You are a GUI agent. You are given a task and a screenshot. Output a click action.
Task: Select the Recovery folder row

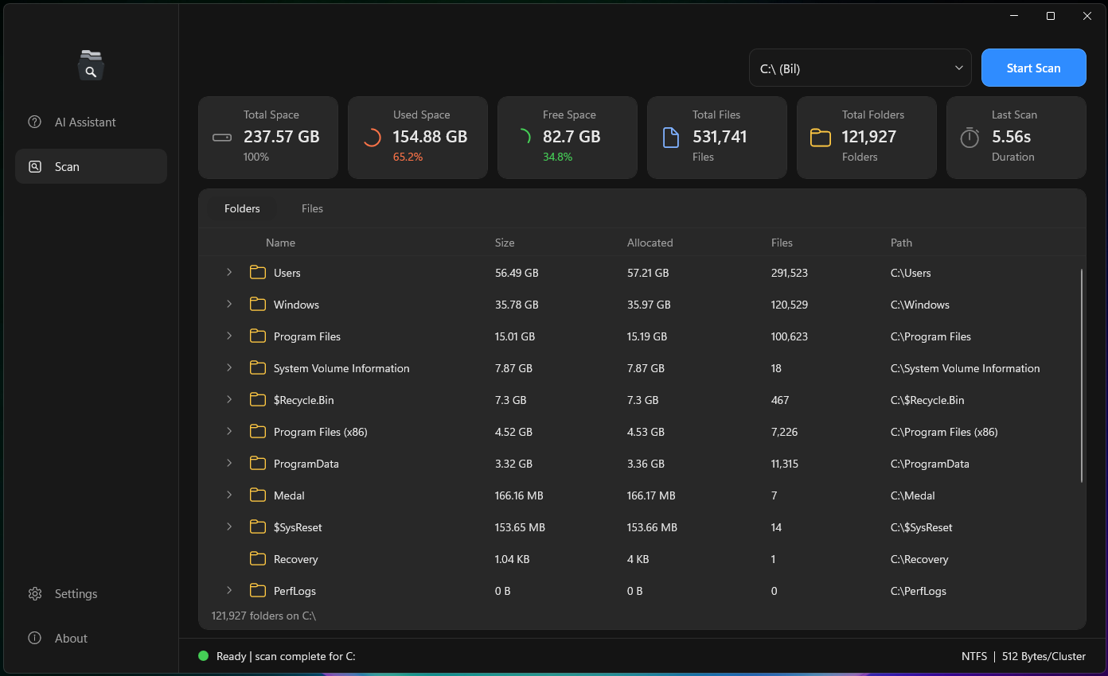tap(642, 559)
